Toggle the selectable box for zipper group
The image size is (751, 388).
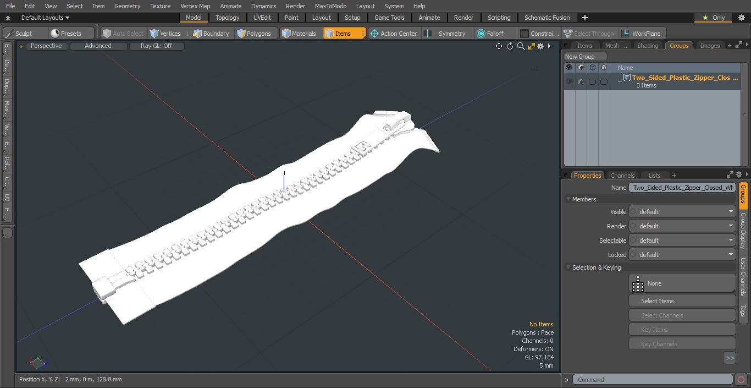(x=592, y=81)
